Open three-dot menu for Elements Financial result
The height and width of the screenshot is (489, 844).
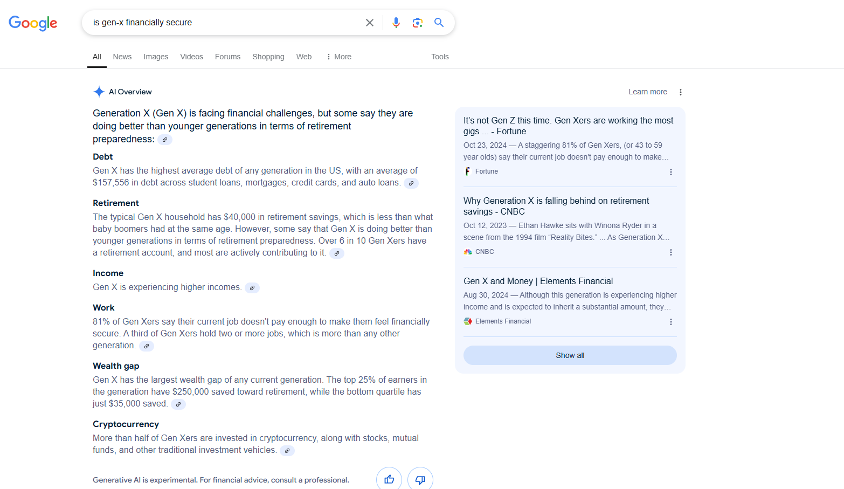pos(671,322)
